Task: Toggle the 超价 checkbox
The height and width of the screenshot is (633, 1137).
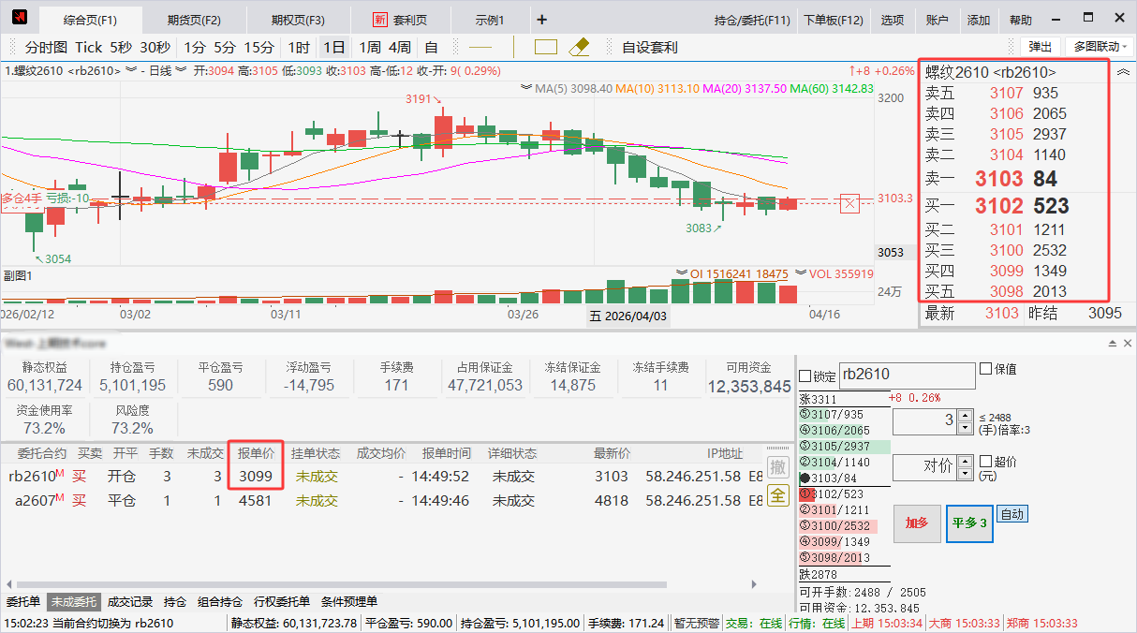Action: click(985, 461)
